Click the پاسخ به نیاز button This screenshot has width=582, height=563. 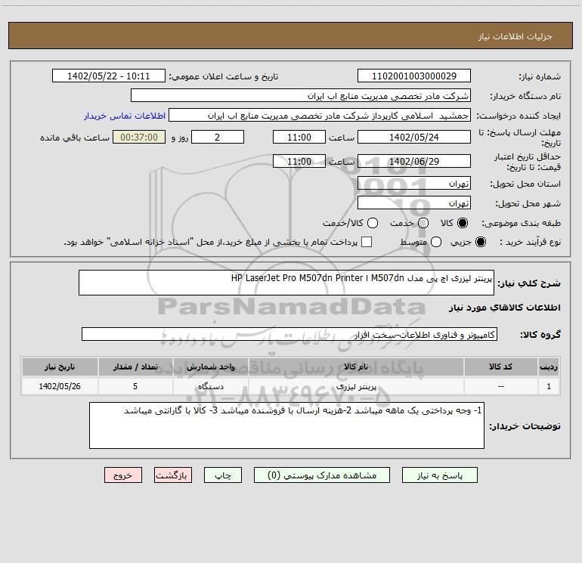[439, 475]
